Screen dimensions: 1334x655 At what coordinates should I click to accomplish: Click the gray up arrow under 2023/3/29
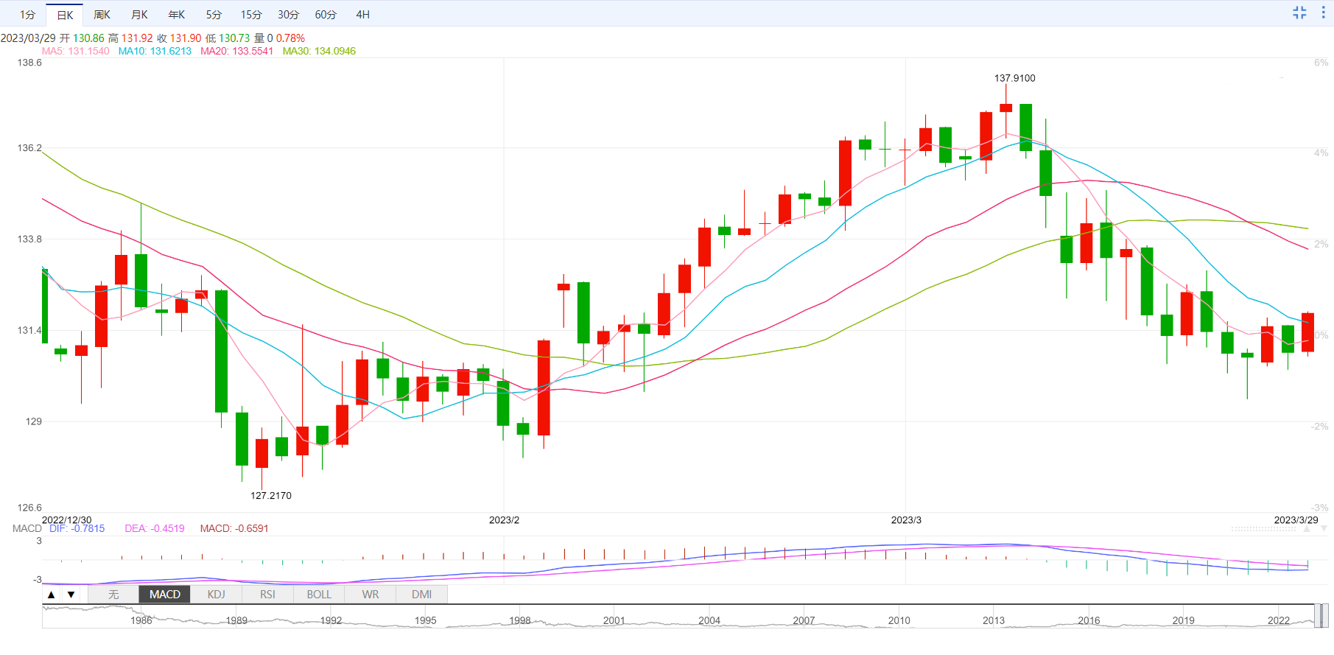1307,529
